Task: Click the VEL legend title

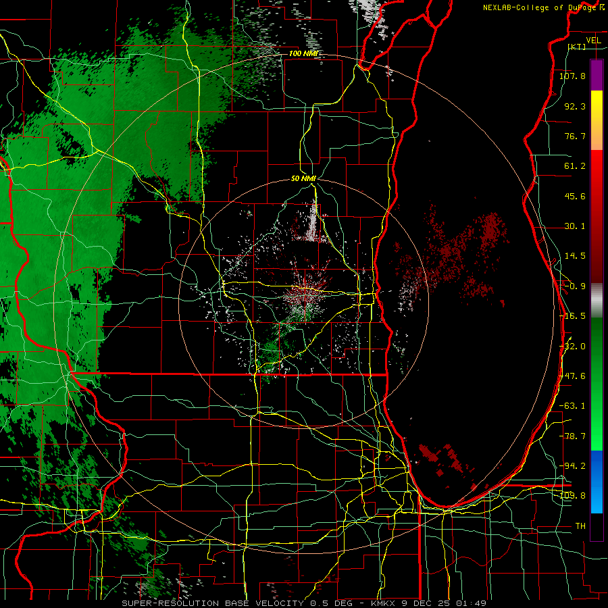Action: coord(593,41)
